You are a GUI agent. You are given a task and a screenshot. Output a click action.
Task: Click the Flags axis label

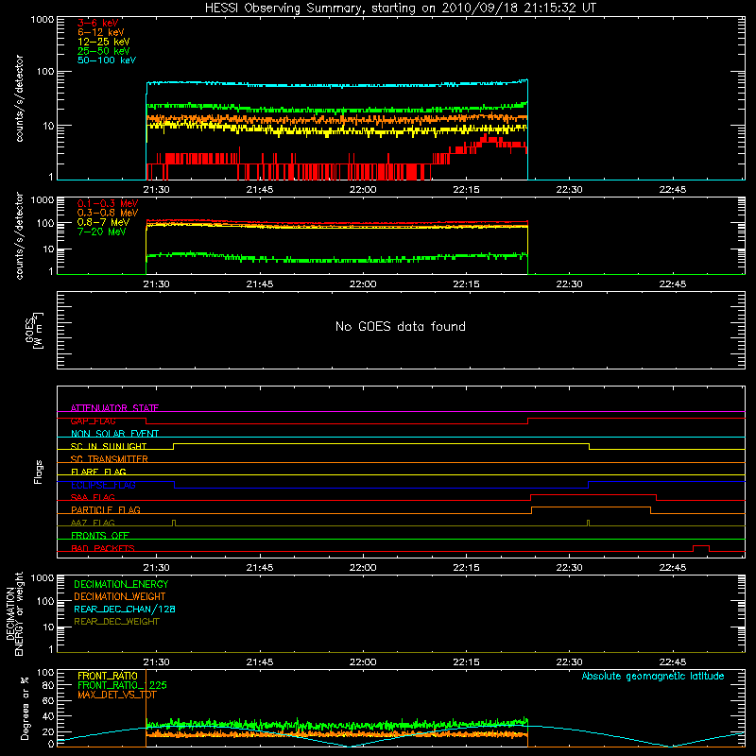point(39,472)
